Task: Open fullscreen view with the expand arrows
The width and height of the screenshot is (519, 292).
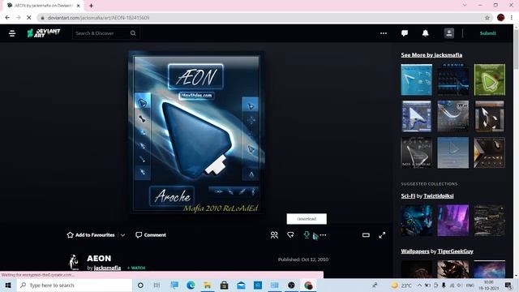Action: click(x=382, y=235)
